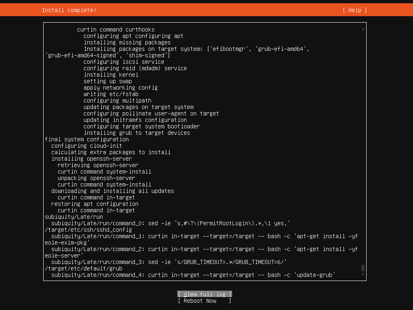The width and height of the screenshot is (413, 310).
Task: Click 'configuring pollinate user-agent on target' line
Action: click(151, 113)
